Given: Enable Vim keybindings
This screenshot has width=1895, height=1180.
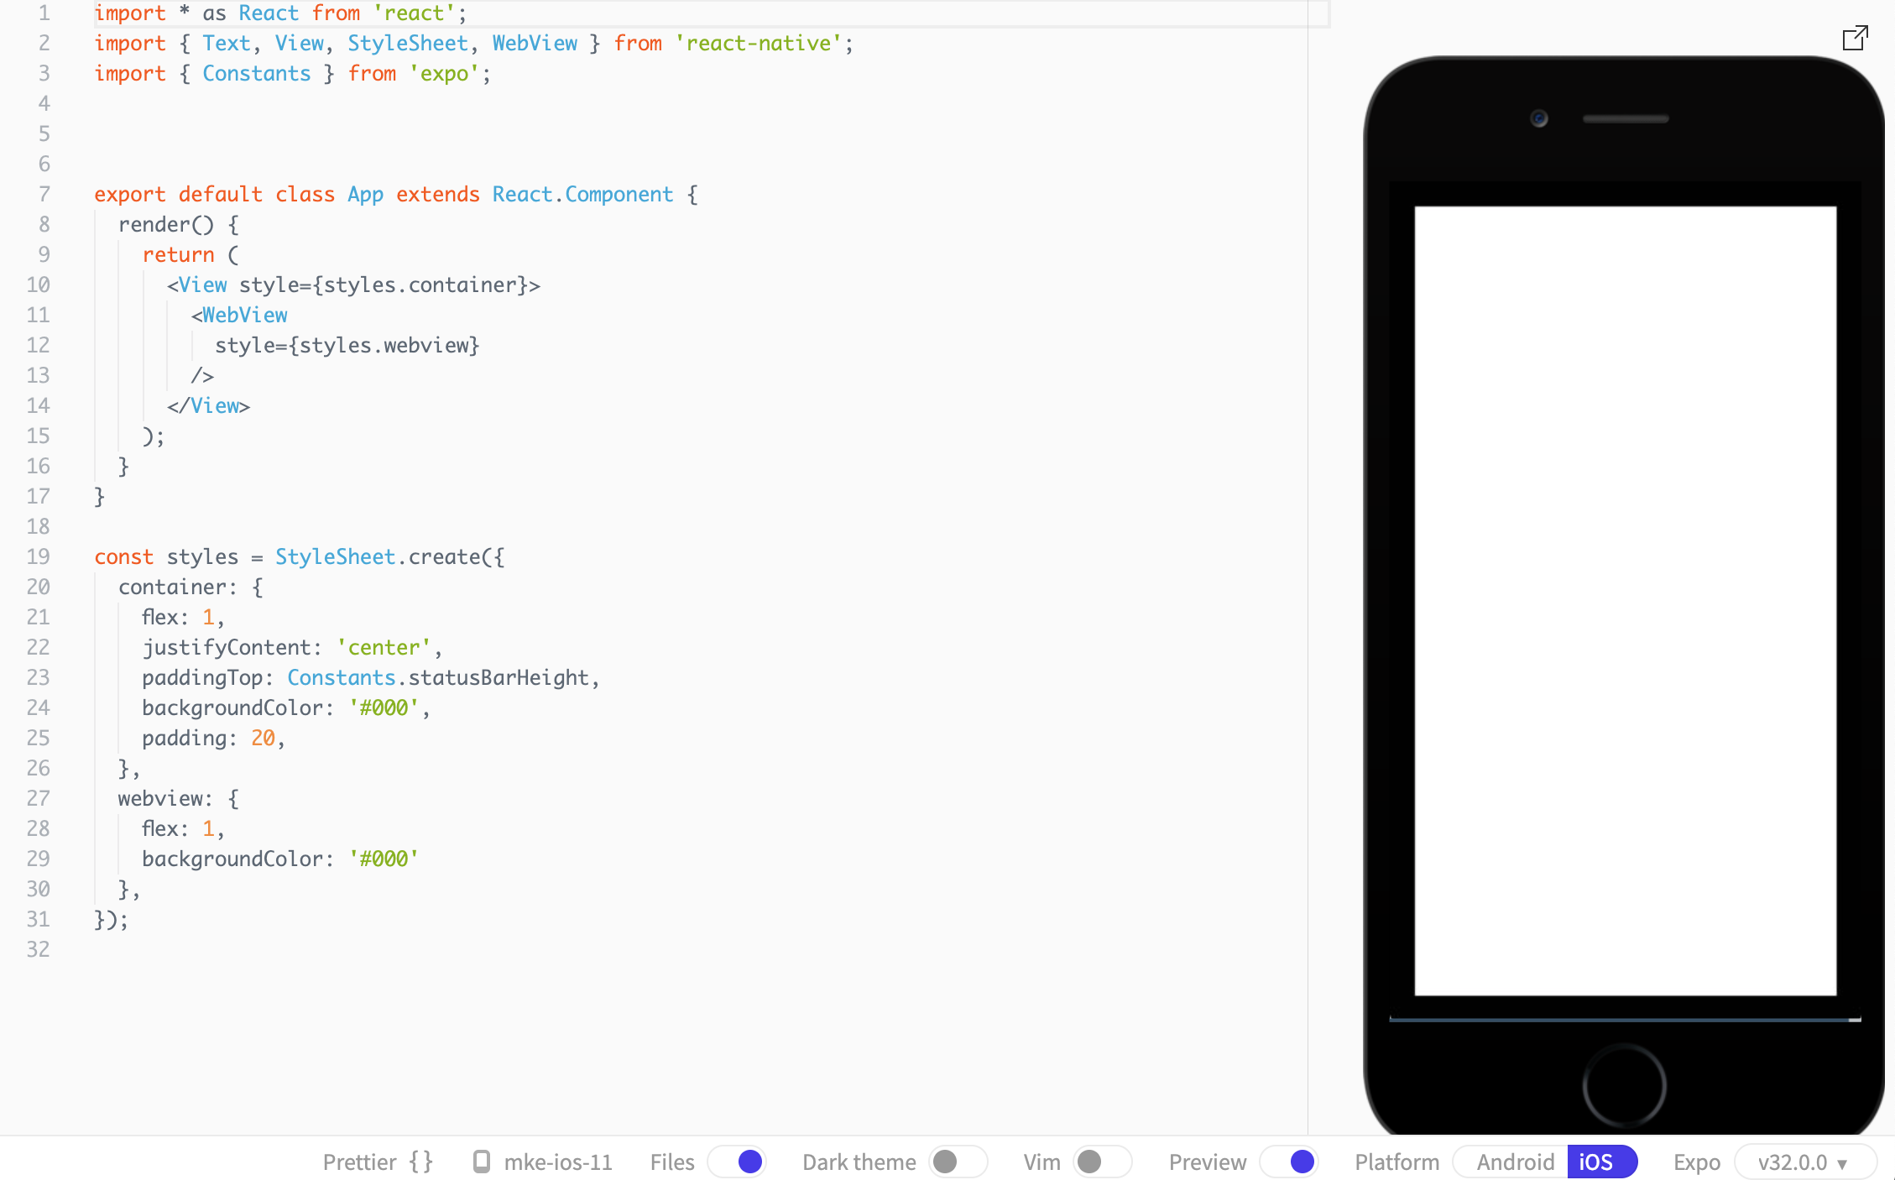Looking at the screenshot, I should coord(1102,1162).
